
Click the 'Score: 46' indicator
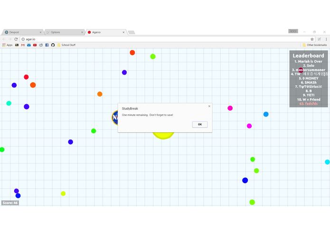click(x=10, y=203)
